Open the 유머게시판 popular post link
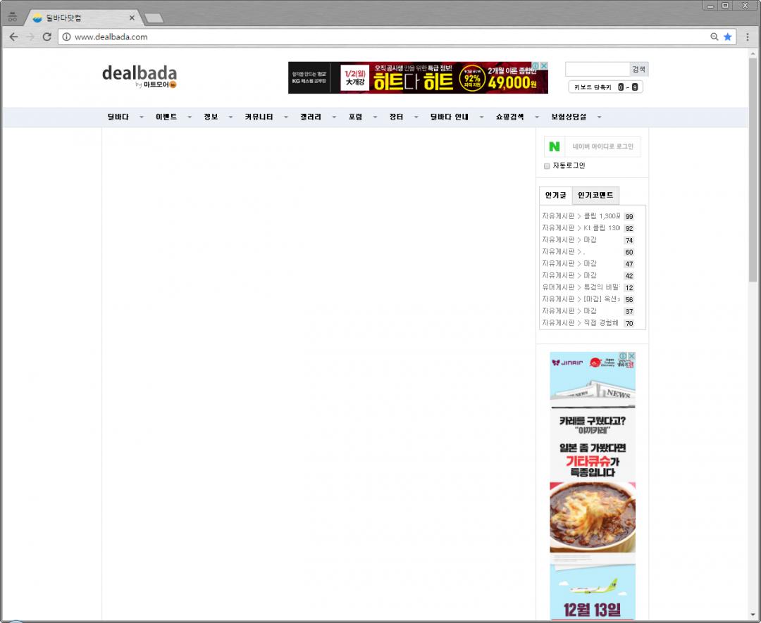The height and width of the screenshot is (623, 761). pyautogui.click(x=581, y=287)
